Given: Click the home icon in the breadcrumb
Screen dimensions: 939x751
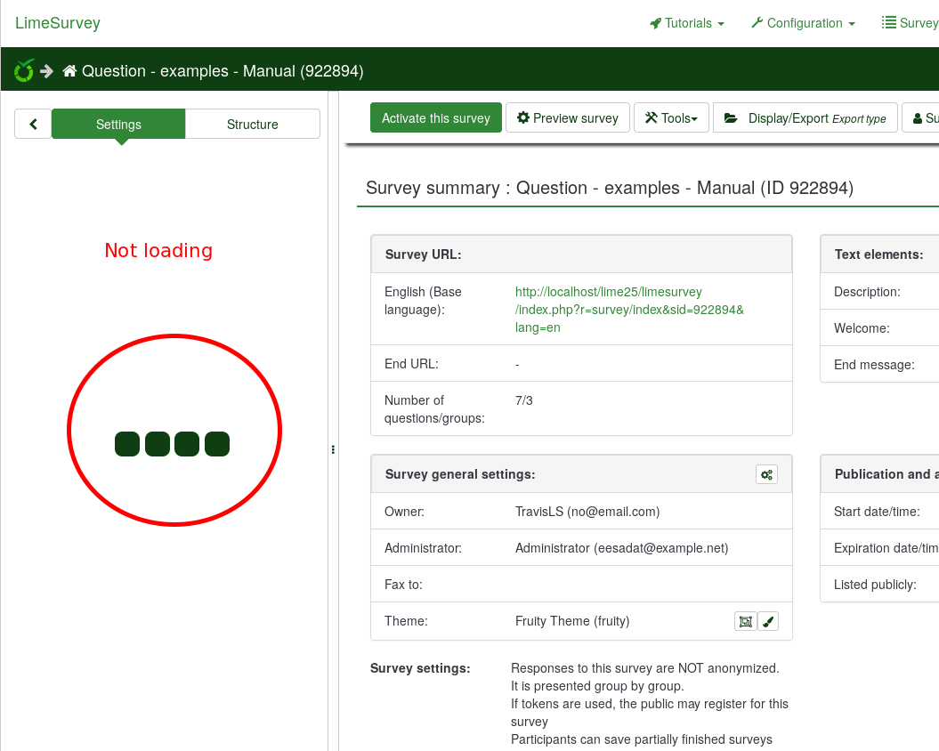Looking at the screenshot, I should 69,71.
